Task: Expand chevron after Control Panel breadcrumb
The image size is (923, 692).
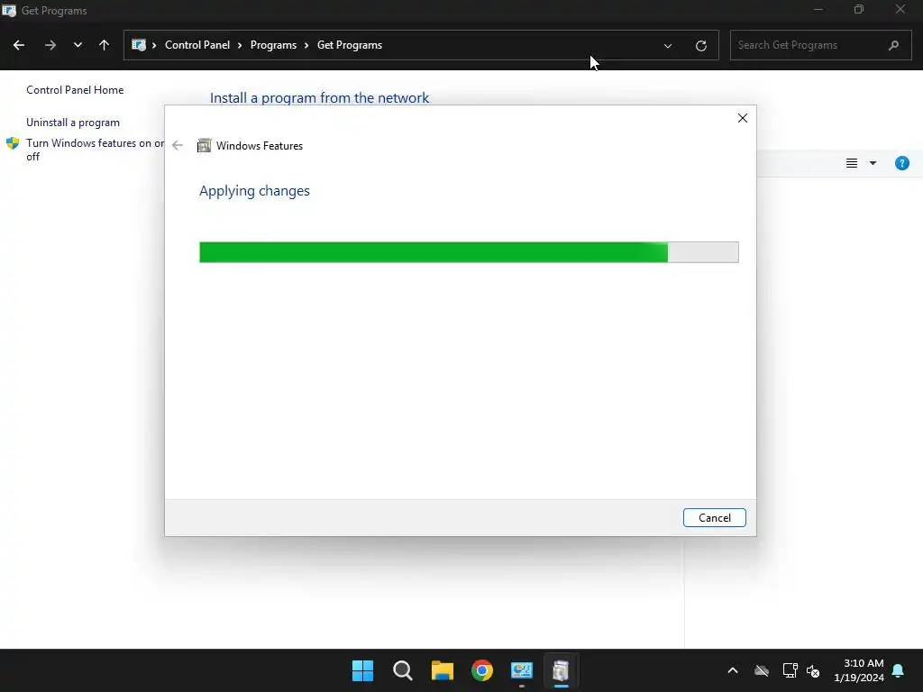Action: pyautogui.click(x=240, y=45)
